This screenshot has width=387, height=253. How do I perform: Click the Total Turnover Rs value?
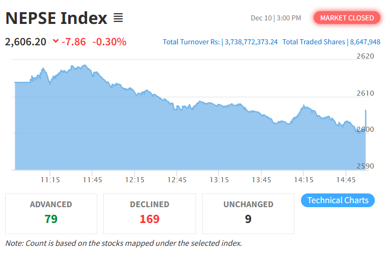point(251,42)
